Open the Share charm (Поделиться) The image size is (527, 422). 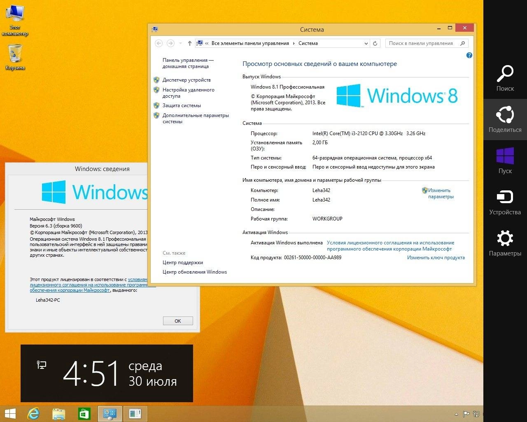[505, 120]
